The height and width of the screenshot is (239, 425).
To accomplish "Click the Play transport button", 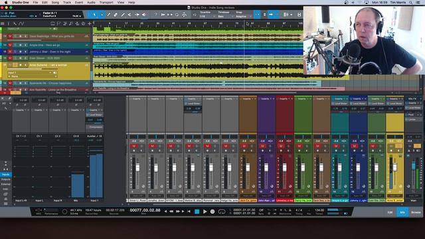I will point(205,212).
